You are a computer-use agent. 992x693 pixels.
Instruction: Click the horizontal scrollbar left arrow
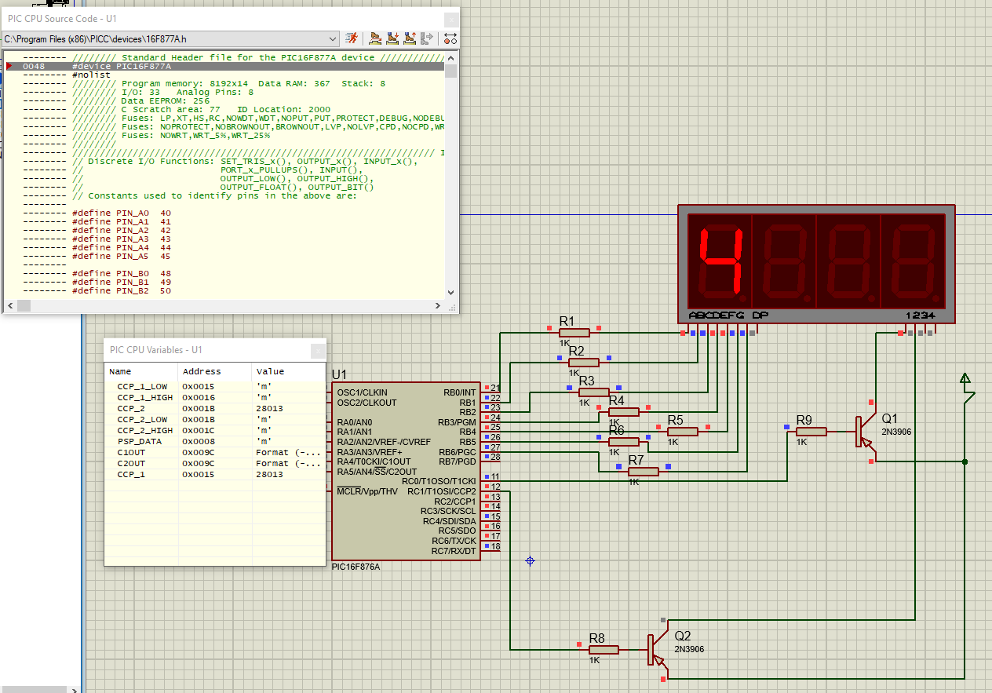(10, 305)
